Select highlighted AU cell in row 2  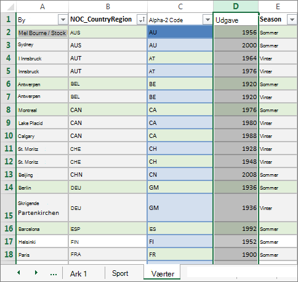click(180, 32)
